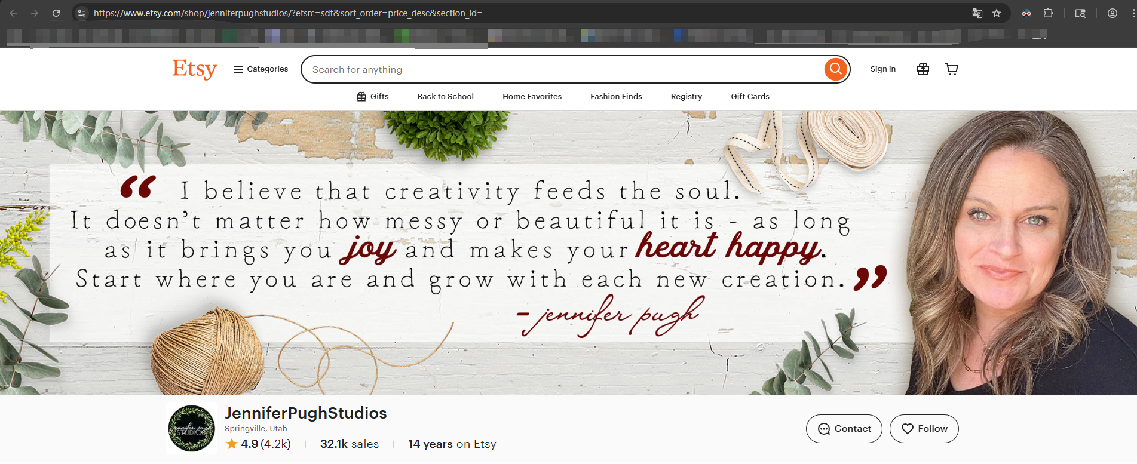Open browser extensions puzzle icon
The height and width of the screenshot is (464, 1137).
point(1048,13)
